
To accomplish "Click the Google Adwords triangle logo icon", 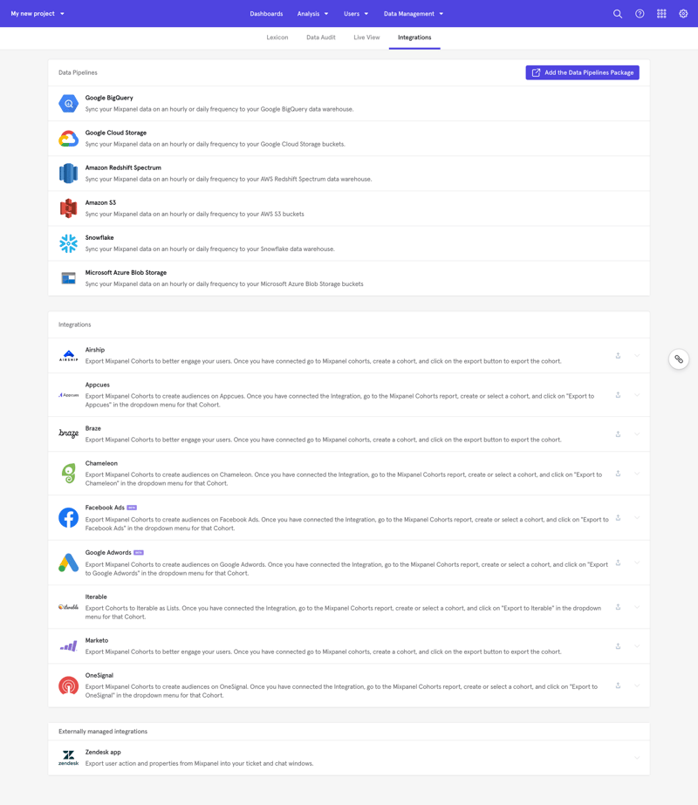I will tap(68, 561).
